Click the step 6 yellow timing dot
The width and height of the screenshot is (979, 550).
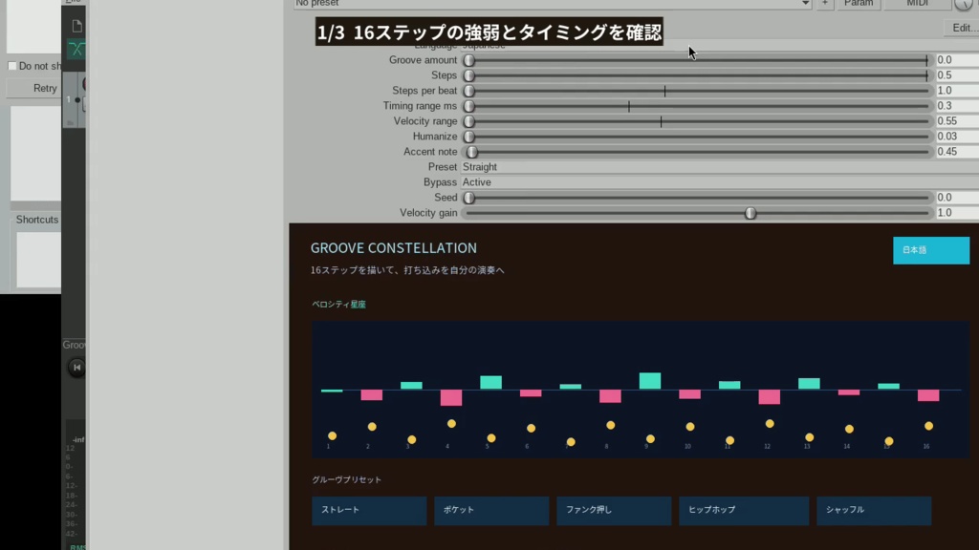531,429
